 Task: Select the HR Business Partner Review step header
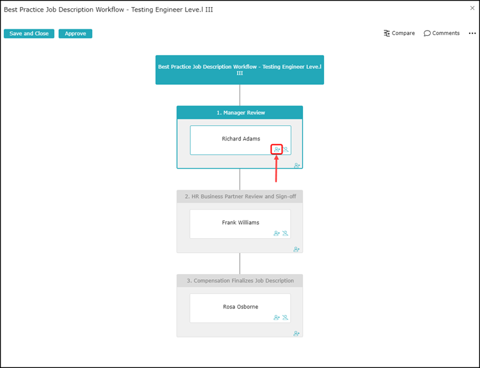(x=240, y=196)
